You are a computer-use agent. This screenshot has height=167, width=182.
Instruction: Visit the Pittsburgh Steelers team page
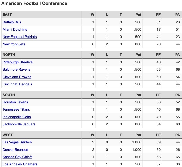[x=17, y=62]
